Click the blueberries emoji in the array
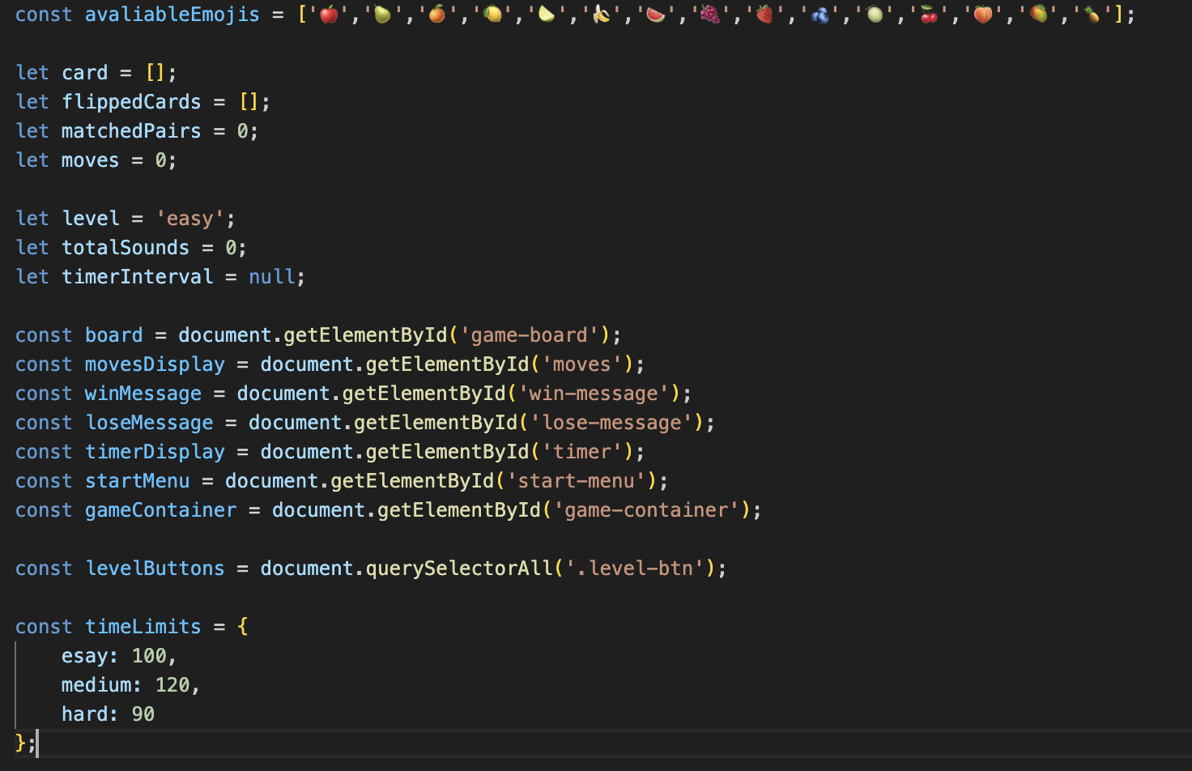 pyautogui.click(x=819, y=14)
